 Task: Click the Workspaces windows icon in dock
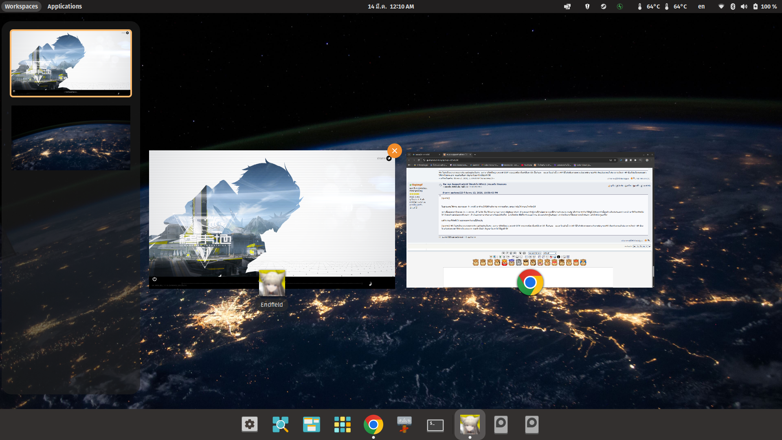[x=311, y=425]
